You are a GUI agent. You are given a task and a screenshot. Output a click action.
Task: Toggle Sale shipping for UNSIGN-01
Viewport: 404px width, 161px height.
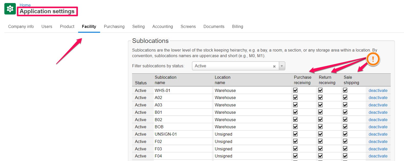[x=345, y=134]
